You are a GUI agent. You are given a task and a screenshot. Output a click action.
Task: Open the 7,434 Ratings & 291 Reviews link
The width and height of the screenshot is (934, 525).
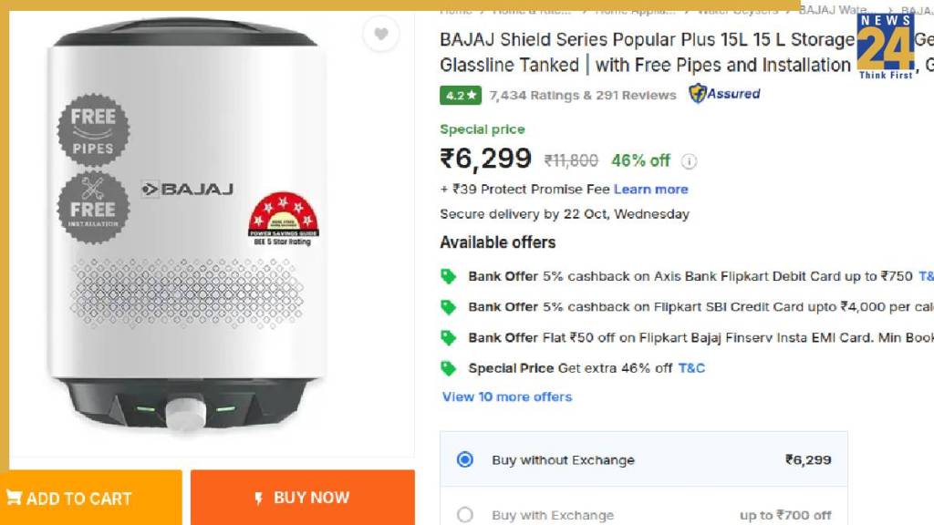pyautogui.click(x=583, y=95)
